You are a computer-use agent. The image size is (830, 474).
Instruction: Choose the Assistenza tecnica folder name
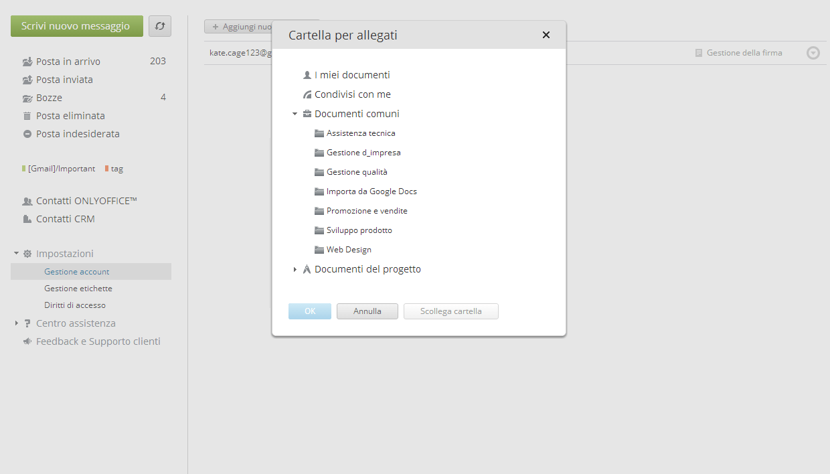coord(361,133)
